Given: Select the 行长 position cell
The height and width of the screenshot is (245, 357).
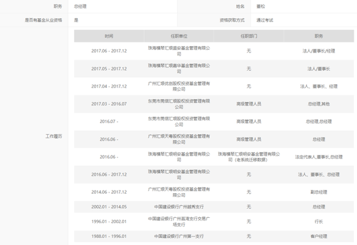Looking at the screenshot, I should pos(319,222).
